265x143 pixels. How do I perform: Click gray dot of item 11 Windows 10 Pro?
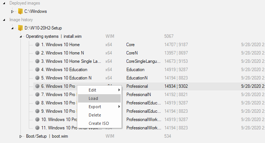click(x=37, y=128)
